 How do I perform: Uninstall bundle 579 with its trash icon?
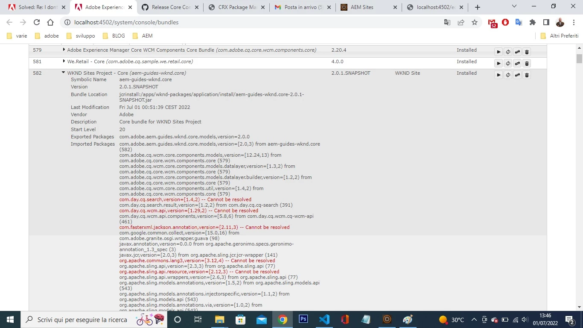(527, 52)
